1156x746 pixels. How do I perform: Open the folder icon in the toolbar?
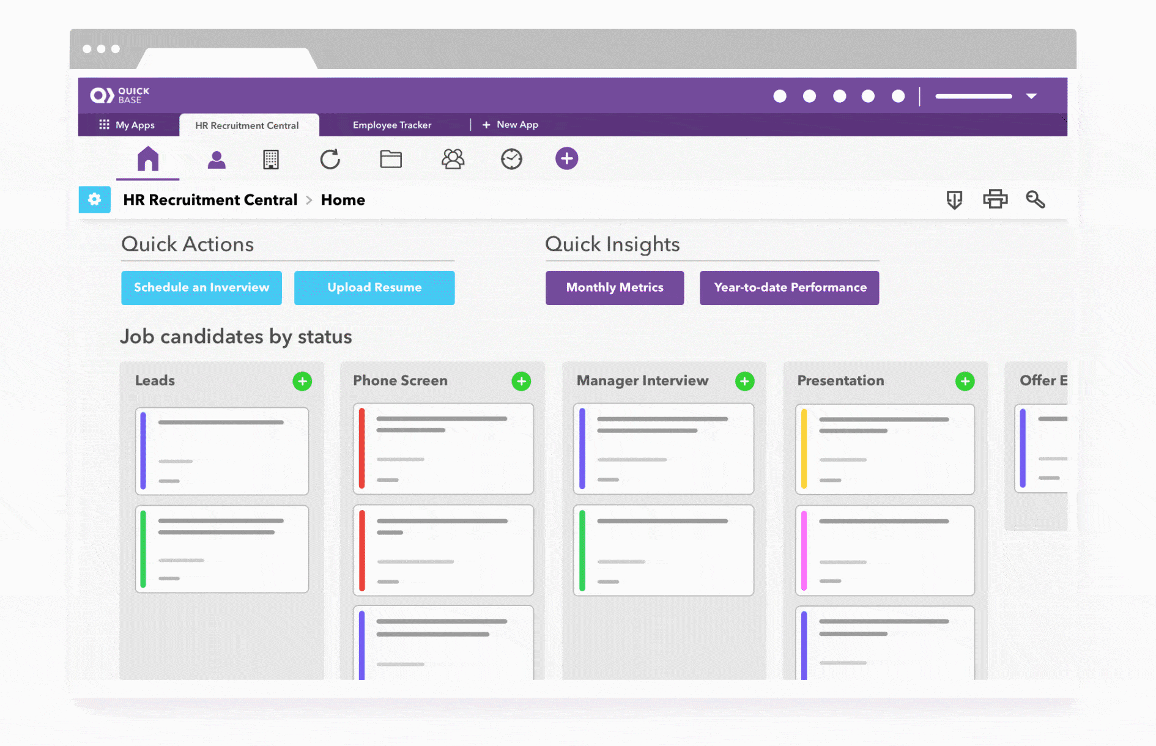(391, 160)
